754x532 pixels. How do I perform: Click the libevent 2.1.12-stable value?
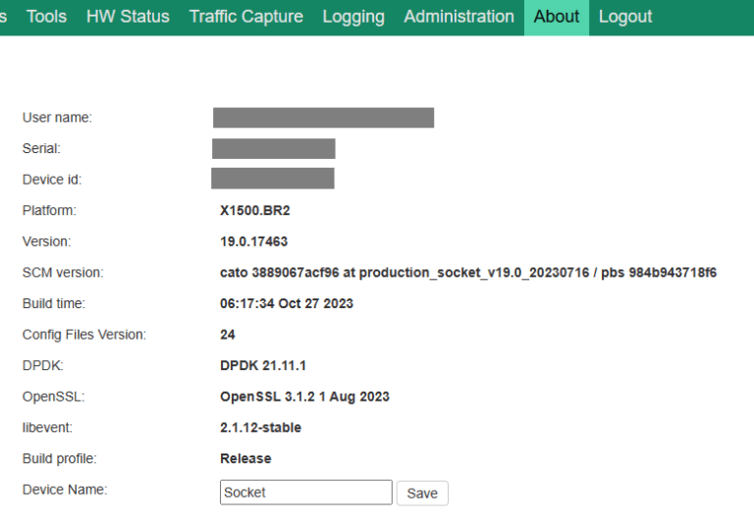260,428
